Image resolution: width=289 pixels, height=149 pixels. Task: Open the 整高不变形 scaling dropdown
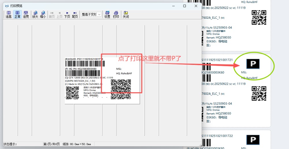pos(91,14)
